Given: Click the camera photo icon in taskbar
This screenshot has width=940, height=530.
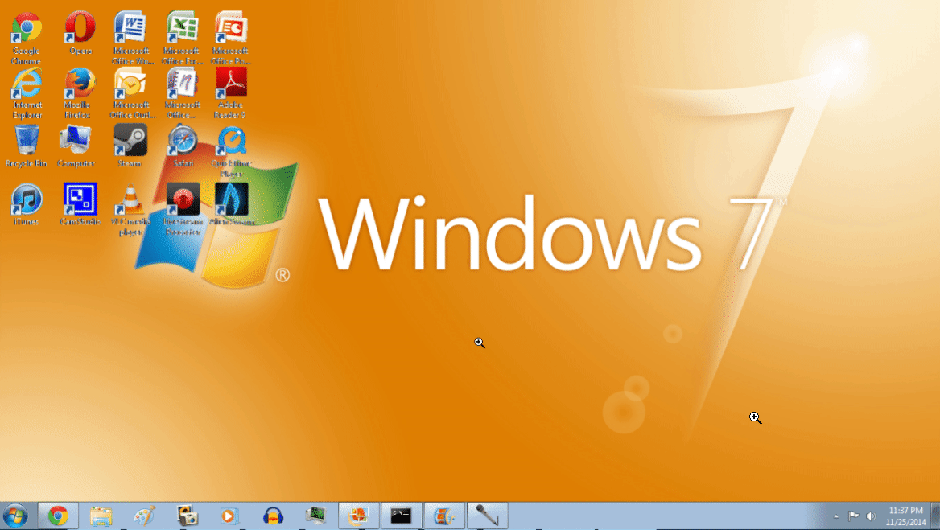Looking at the screenshot, I should pyautogui.click(x=187, y=516).
